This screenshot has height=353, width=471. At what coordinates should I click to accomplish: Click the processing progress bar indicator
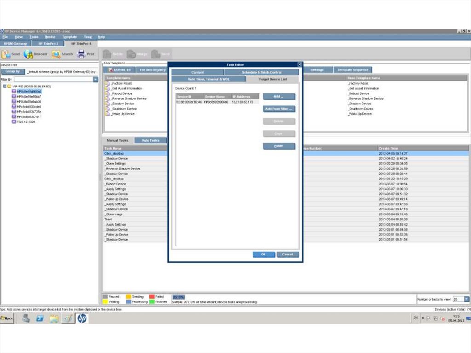(179, 297)
